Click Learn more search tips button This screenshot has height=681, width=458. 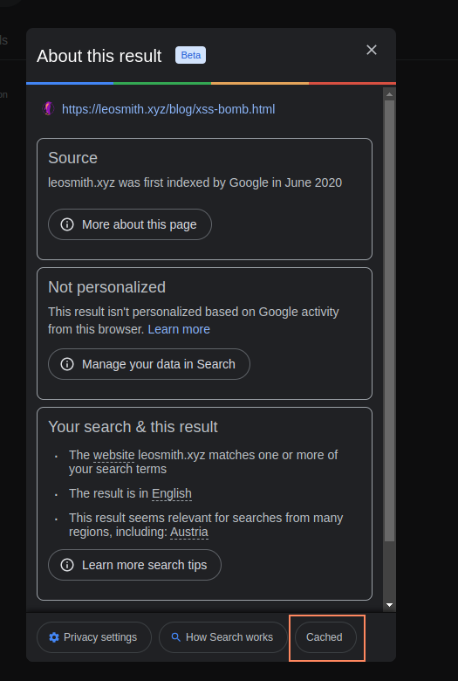click(x=134, y=565)
